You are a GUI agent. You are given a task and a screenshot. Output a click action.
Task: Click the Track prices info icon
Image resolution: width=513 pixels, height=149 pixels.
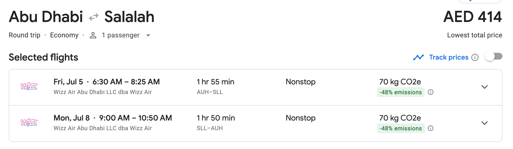click(475, 57)
